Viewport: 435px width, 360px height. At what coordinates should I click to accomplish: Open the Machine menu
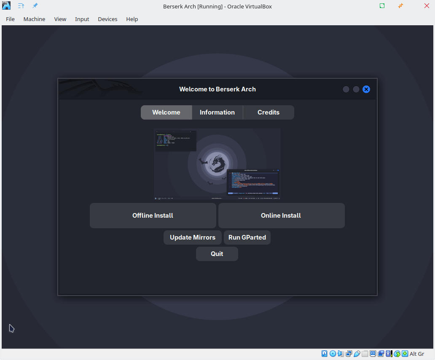(x=34, y=19)
